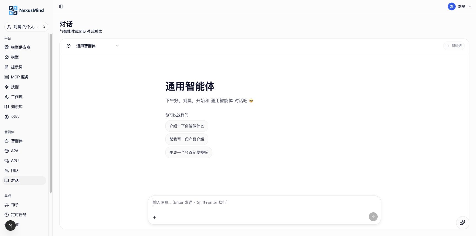Navigate to MCP 服务
Screen dimensions: 476x236
point(24,77)
